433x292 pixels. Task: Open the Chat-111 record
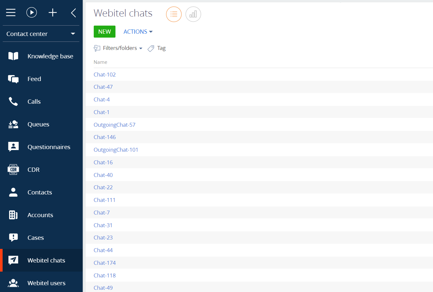104,200
